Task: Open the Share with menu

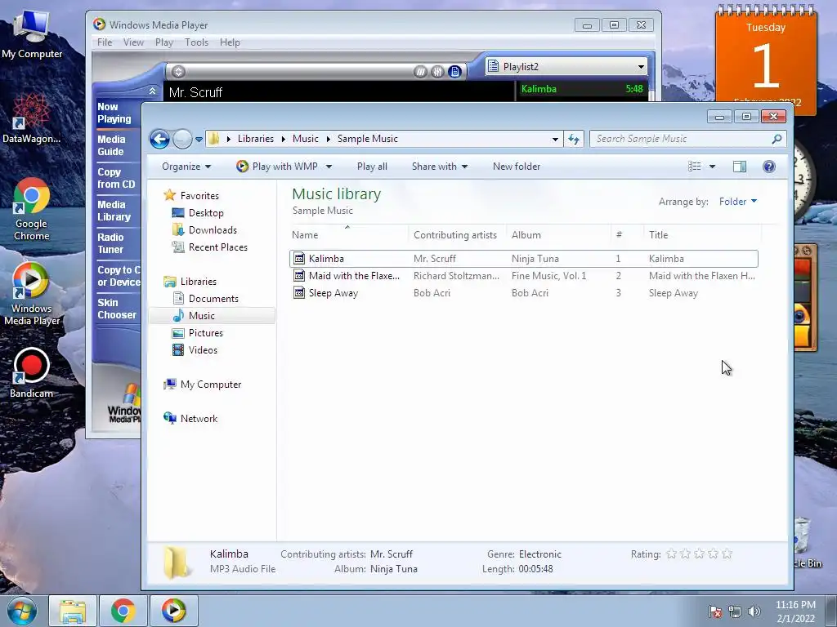Action: point(440,167)
